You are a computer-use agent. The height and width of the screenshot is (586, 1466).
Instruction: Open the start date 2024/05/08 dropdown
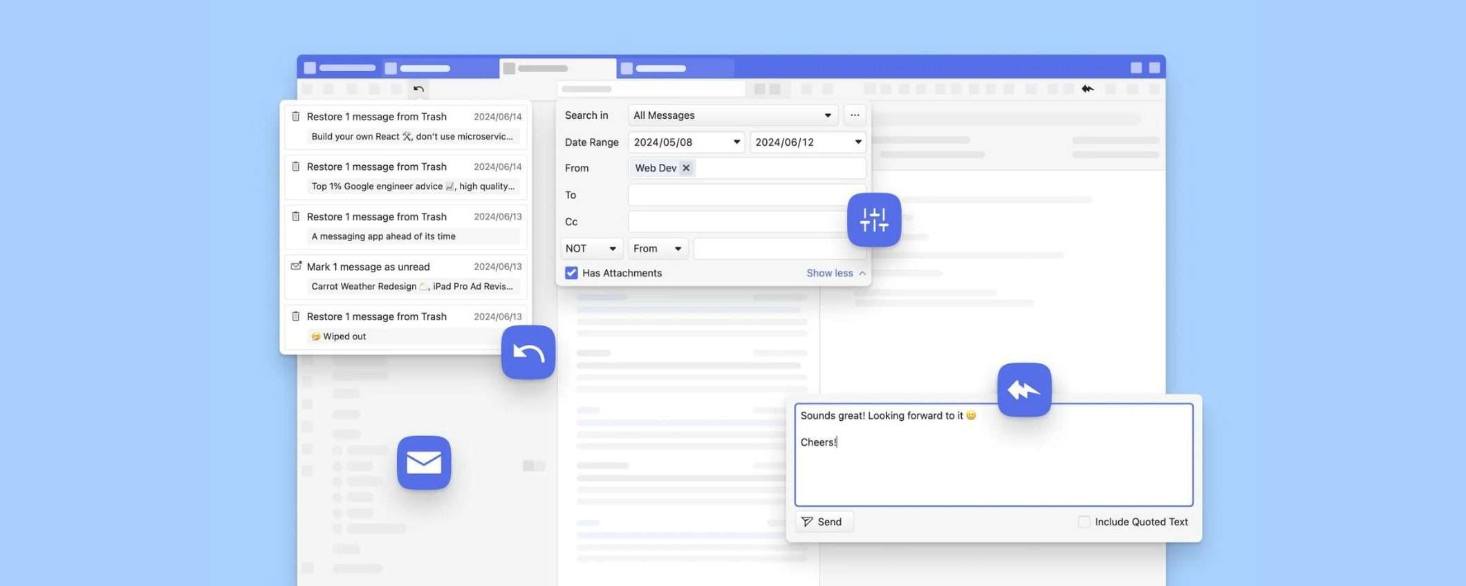click(686, 142)
